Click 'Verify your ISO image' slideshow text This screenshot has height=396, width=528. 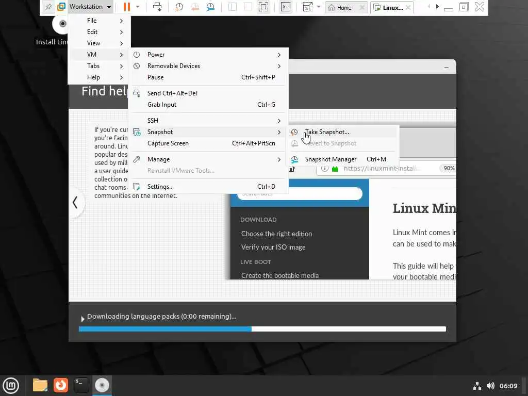click(273, 247)
